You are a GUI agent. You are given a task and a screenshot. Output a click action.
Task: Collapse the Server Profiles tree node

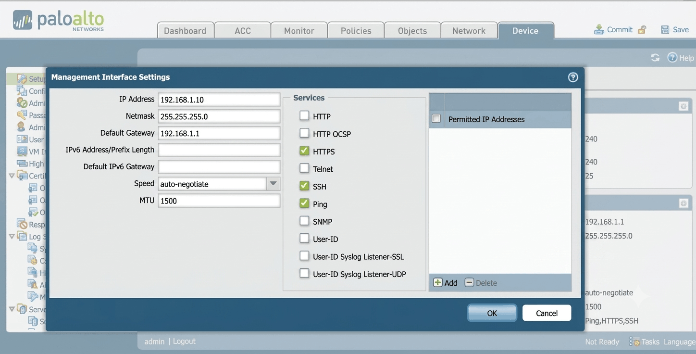click(12, 309)
